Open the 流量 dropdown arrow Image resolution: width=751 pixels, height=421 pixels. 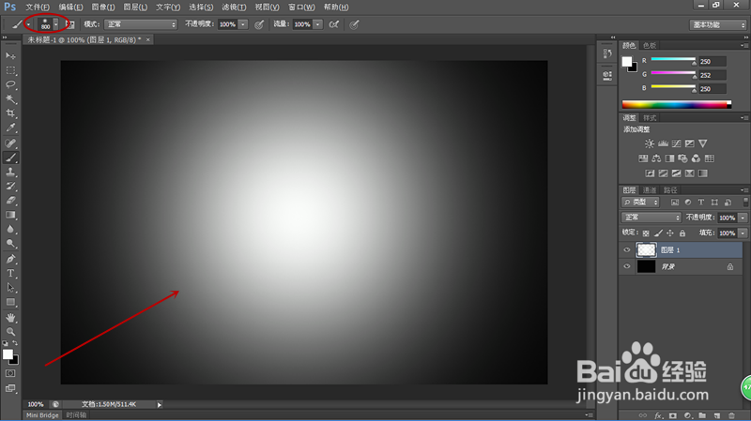(317, 24)
